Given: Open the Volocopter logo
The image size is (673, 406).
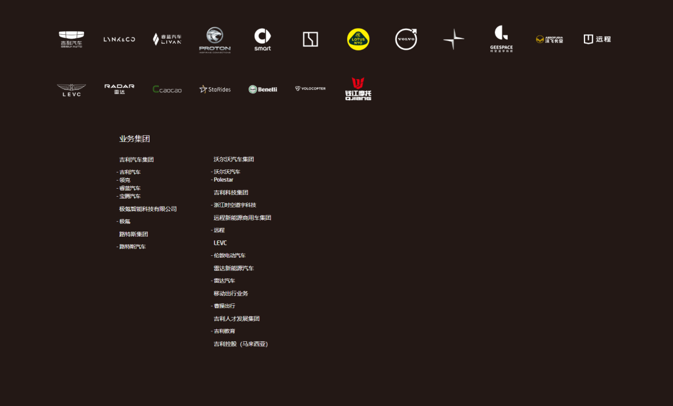Looking at the screenshot, I should pyautogui.click(x=310, y=88).
